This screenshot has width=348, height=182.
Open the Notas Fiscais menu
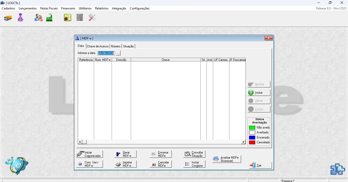pos(49,8)
